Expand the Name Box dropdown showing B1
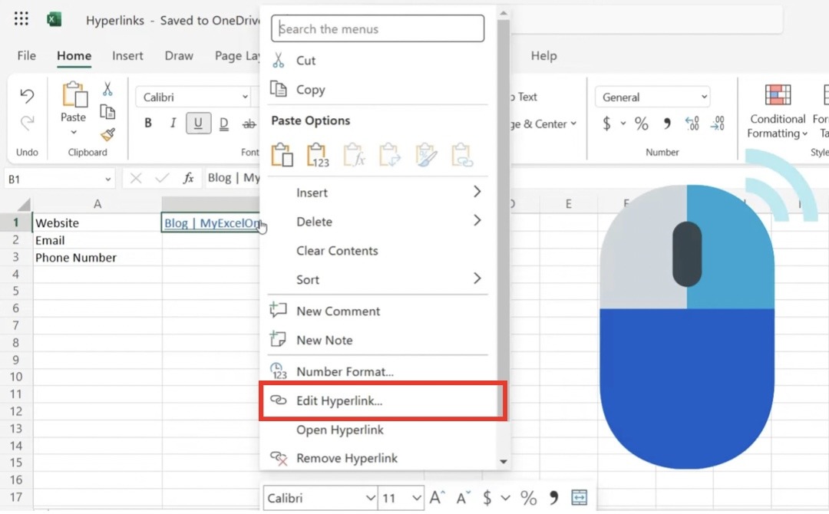The image size is (829, 514). [x=108, y=180]
